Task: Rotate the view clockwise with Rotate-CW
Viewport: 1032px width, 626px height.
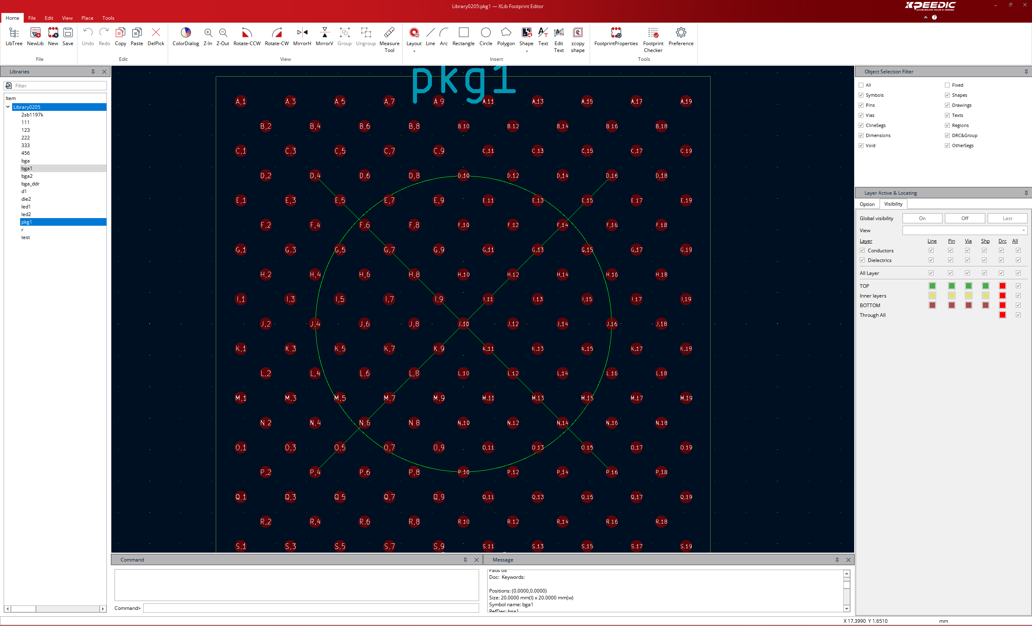Action: (x=277, y=36)
